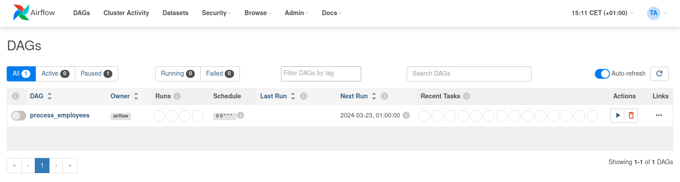Expand the Security dropdown menu

216,13
